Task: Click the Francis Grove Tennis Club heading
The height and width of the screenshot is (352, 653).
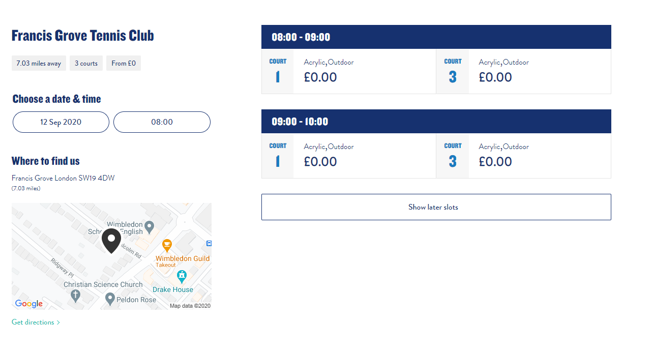Action: click(82, 36)
